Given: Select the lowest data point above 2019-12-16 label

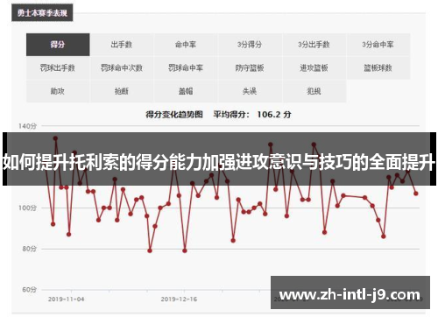Looking at the screenshot, I should point(185,250).
